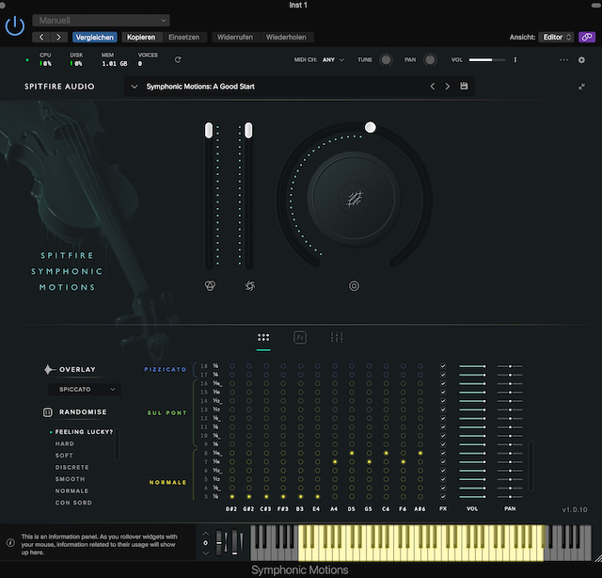Viewport: 602px width, 578px height.
Task: Click the octave down arrow beside the keyboard
Action: 206,553
